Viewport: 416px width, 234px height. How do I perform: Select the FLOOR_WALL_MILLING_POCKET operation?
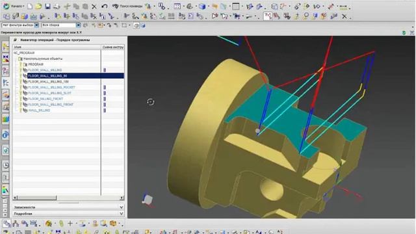pos(51,87)
